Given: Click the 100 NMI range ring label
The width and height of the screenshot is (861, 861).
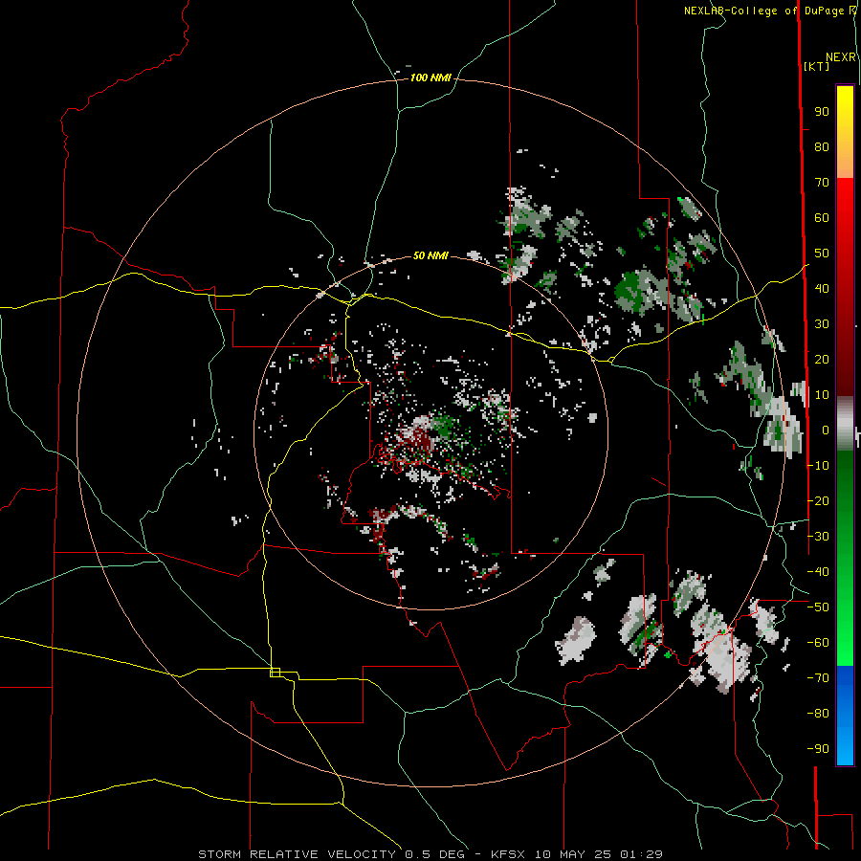Looking at the screenshot, I should pos(430,78).
